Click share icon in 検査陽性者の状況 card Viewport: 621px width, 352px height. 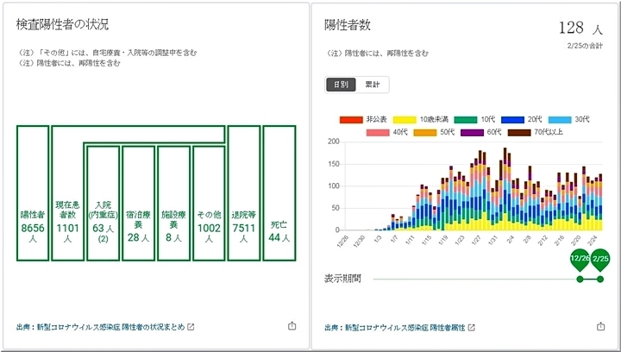click(291, 326)
